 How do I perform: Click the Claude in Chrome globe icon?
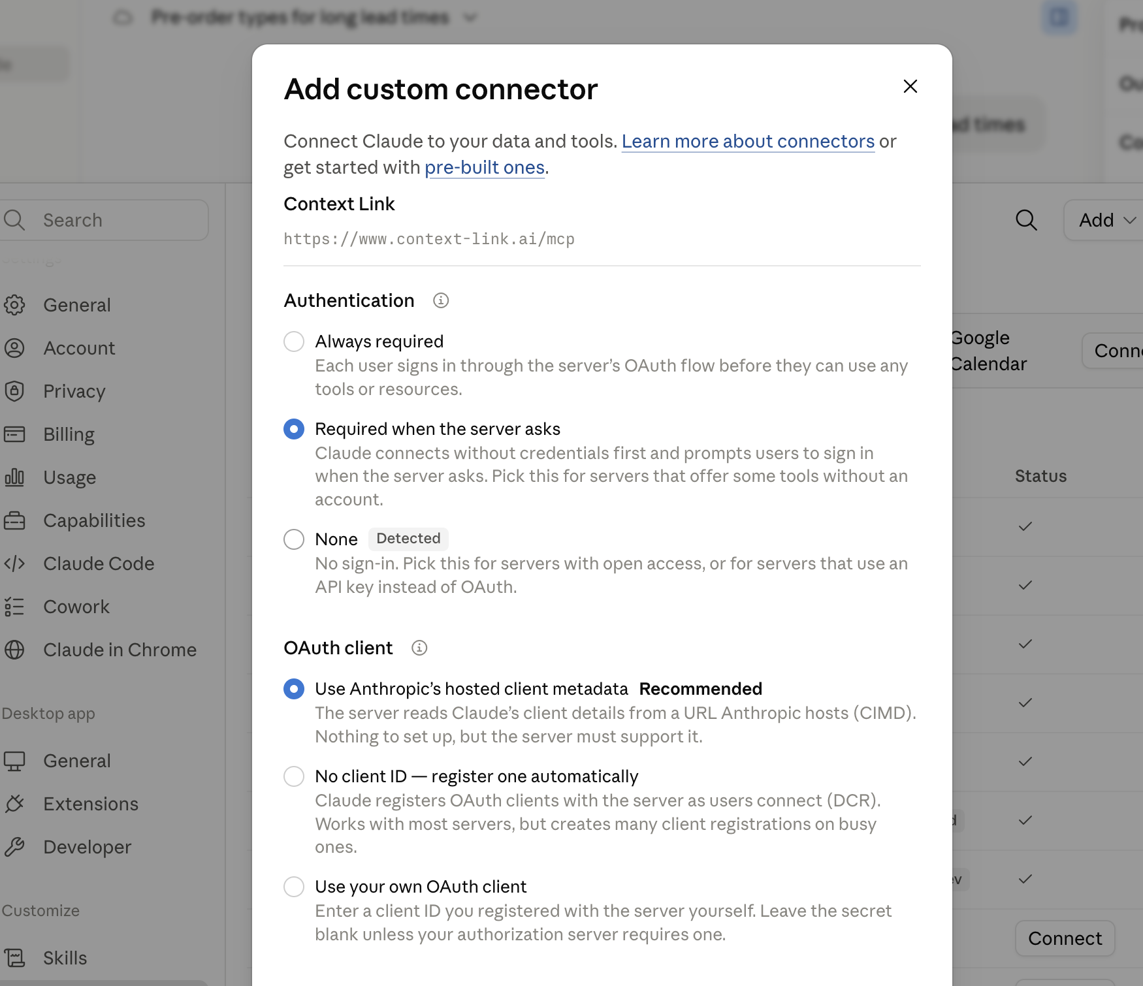click(x=14, y=650)
